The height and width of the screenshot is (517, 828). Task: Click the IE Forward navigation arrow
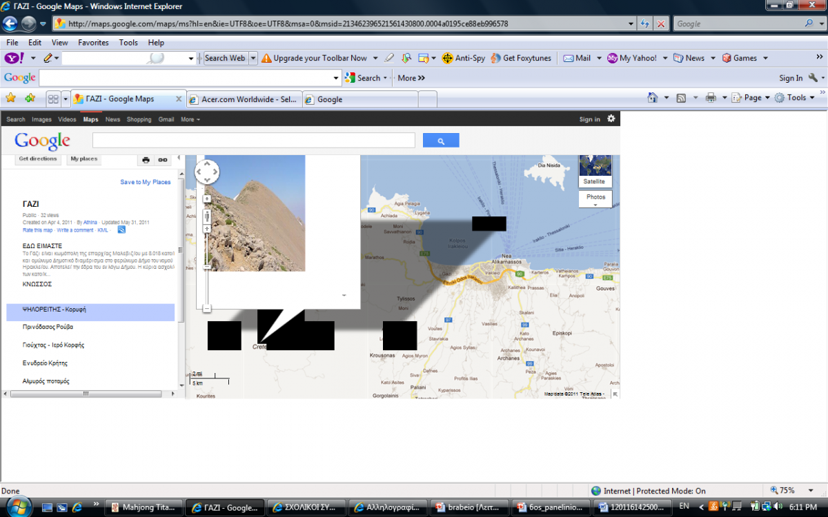tap(28, 23)
